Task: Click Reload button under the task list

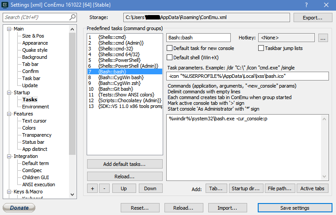Action: [125, 177]
